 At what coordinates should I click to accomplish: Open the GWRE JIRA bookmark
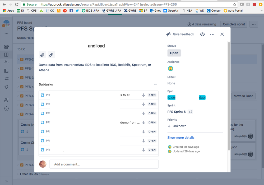pos(112,11)
